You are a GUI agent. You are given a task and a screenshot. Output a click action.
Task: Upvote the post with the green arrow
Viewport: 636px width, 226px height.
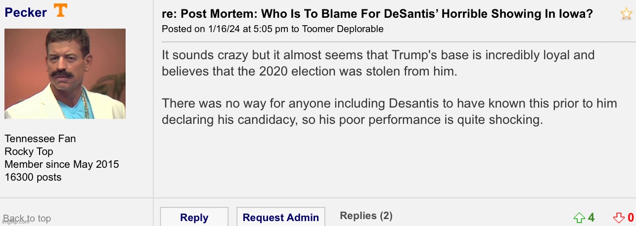tap(579, 218)
